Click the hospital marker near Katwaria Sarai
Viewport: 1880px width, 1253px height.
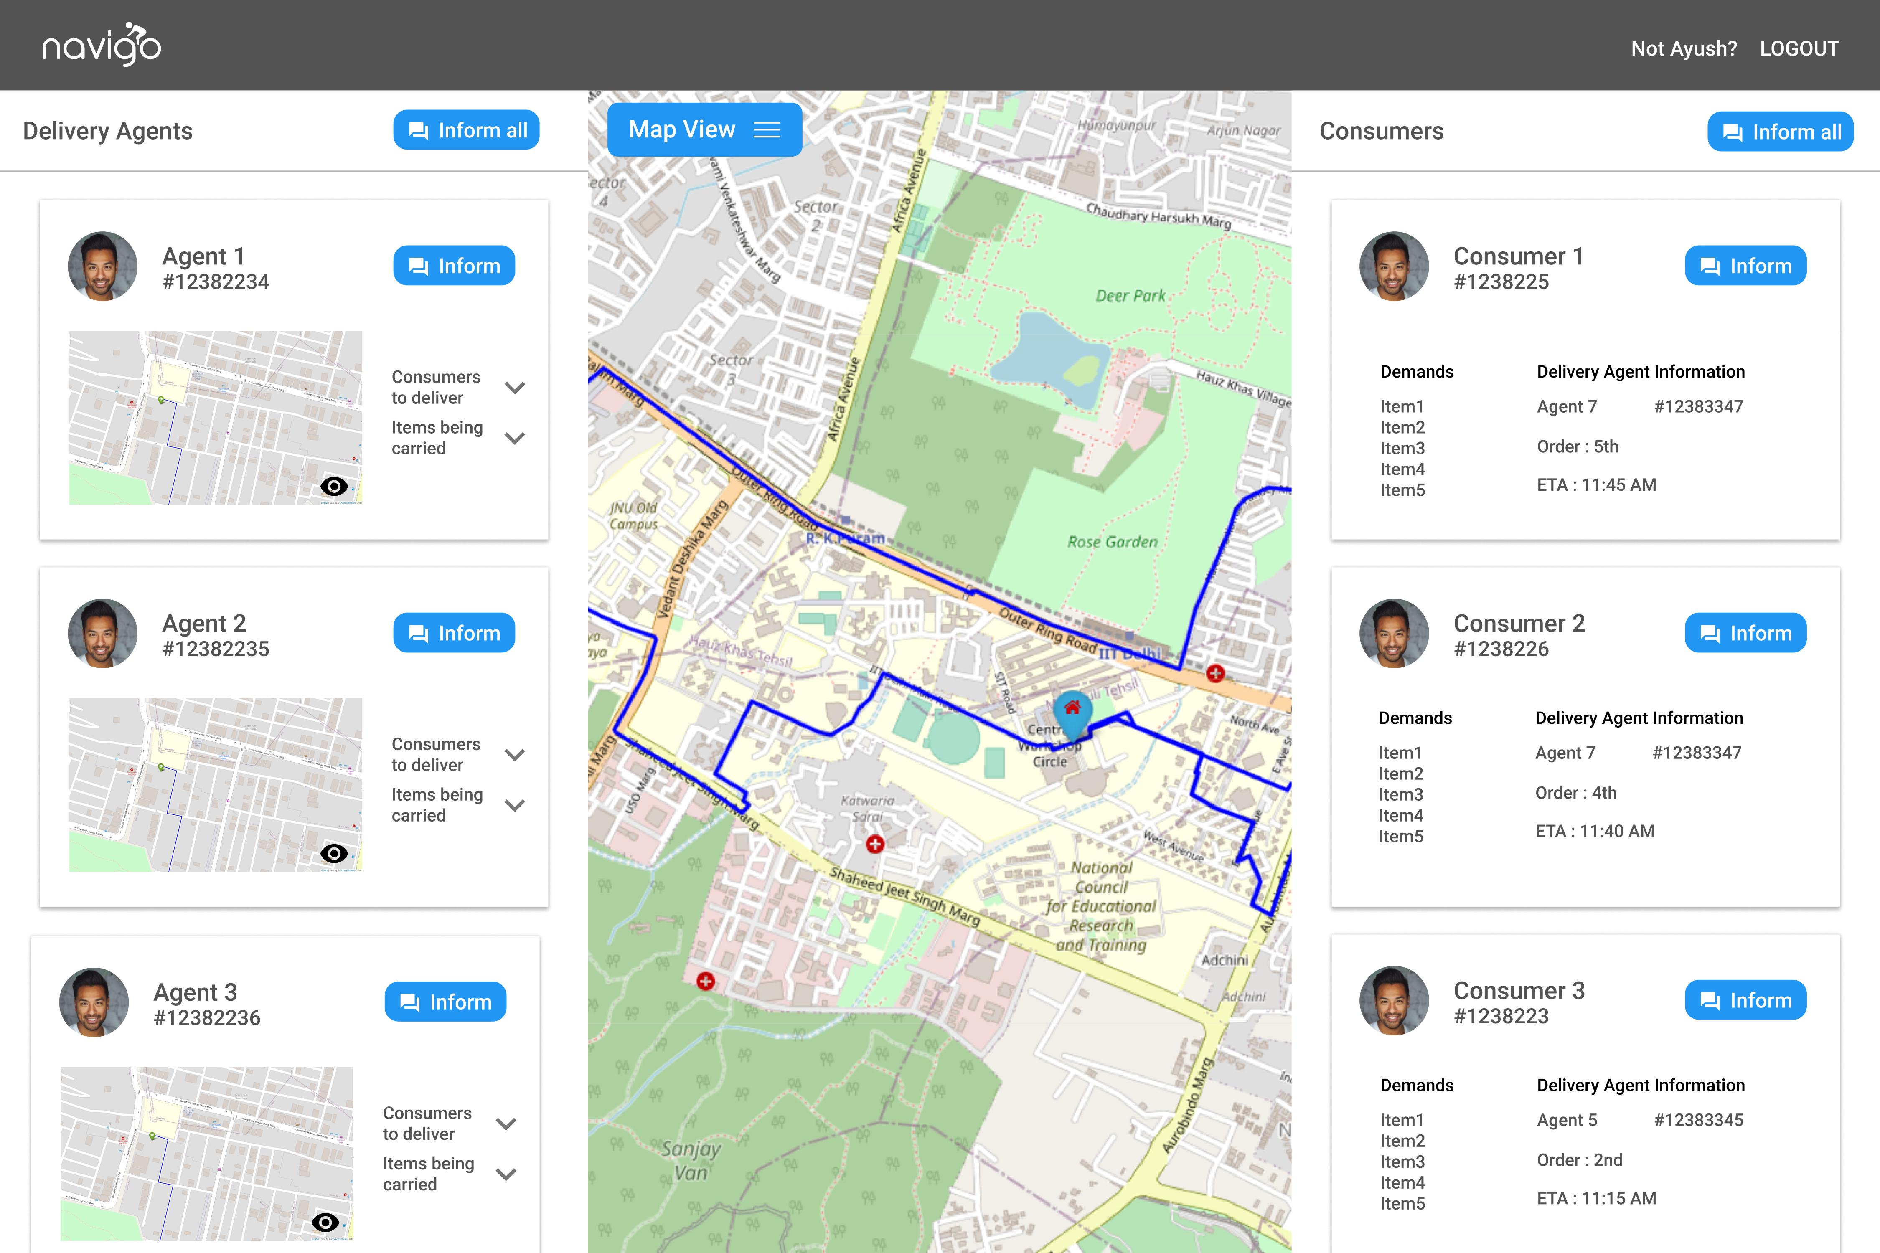tap(875, 844)
